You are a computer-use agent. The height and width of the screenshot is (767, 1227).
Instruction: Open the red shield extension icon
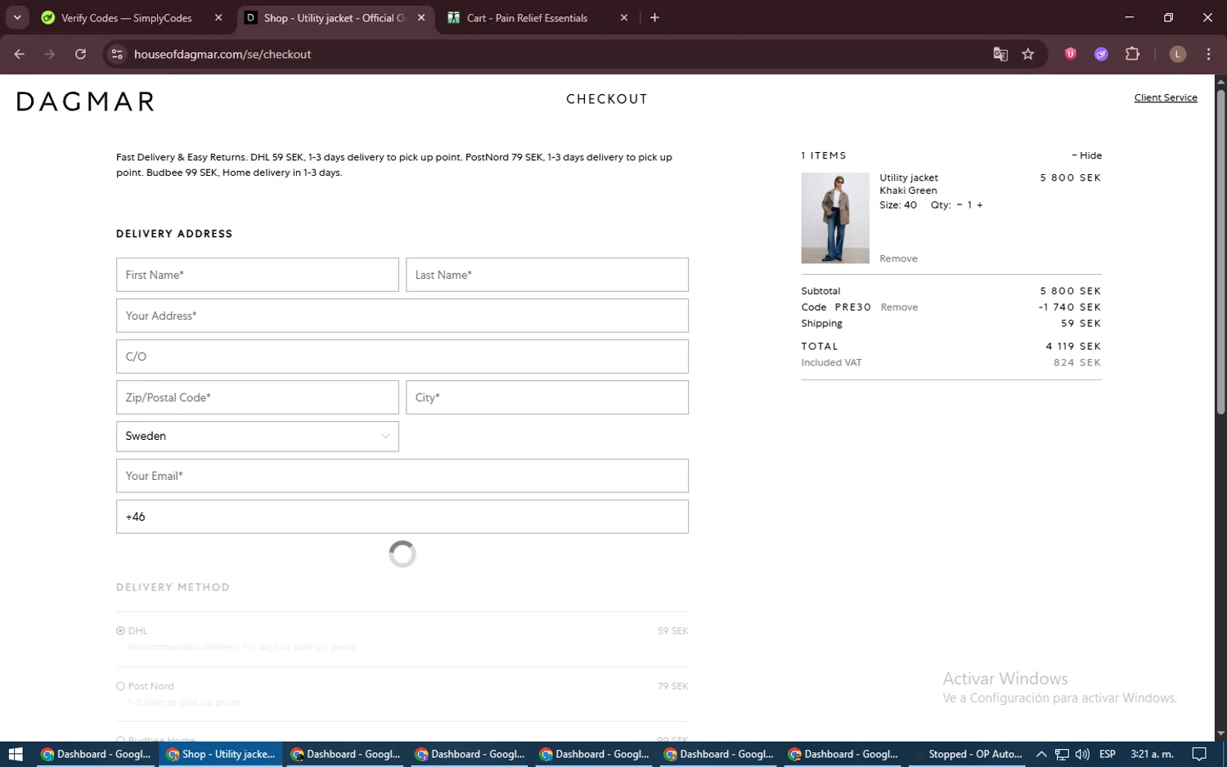point(1070,54)
